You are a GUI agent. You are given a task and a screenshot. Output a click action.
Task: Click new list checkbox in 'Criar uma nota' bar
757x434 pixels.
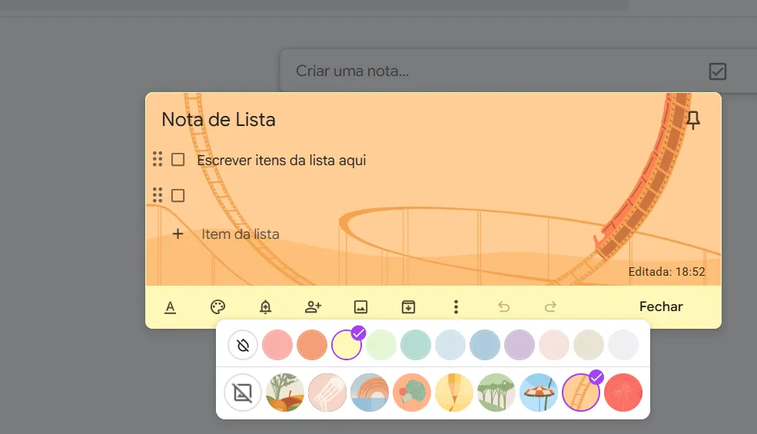[x=717, y=71]
